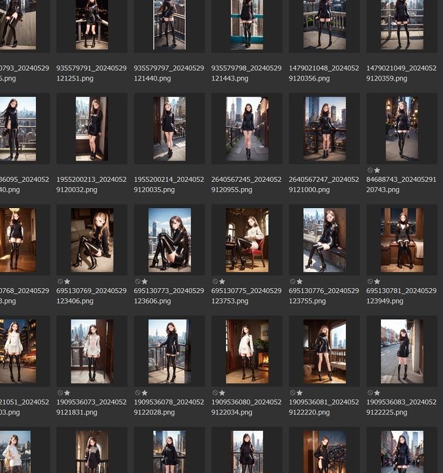Click the star icon under 695130773 thumbnail
The height and width of the screenshot is (473, 443).
point(144,281)
